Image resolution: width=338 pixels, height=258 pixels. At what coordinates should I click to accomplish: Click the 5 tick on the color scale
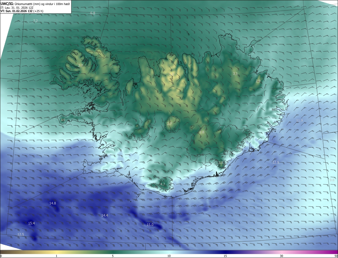(x=113, y=256)
